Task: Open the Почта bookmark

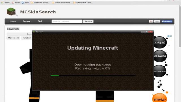Action: pos(25,3)
